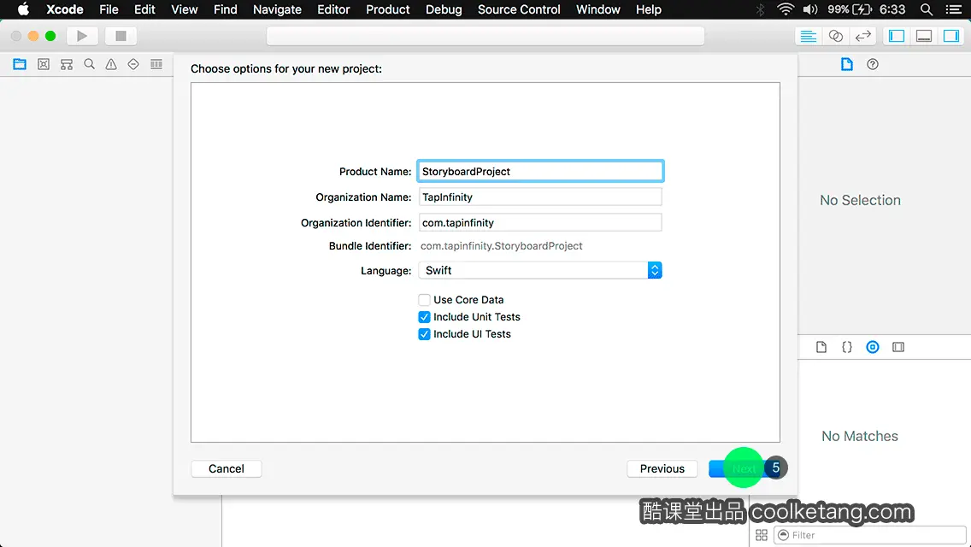Show the Version editor
The width and height of the screenshot is (971, 547).
[x=862, y=36]
